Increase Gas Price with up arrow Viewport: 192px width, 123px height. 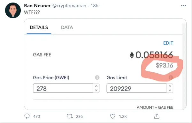pyautogui.click(x=96, y=86)
